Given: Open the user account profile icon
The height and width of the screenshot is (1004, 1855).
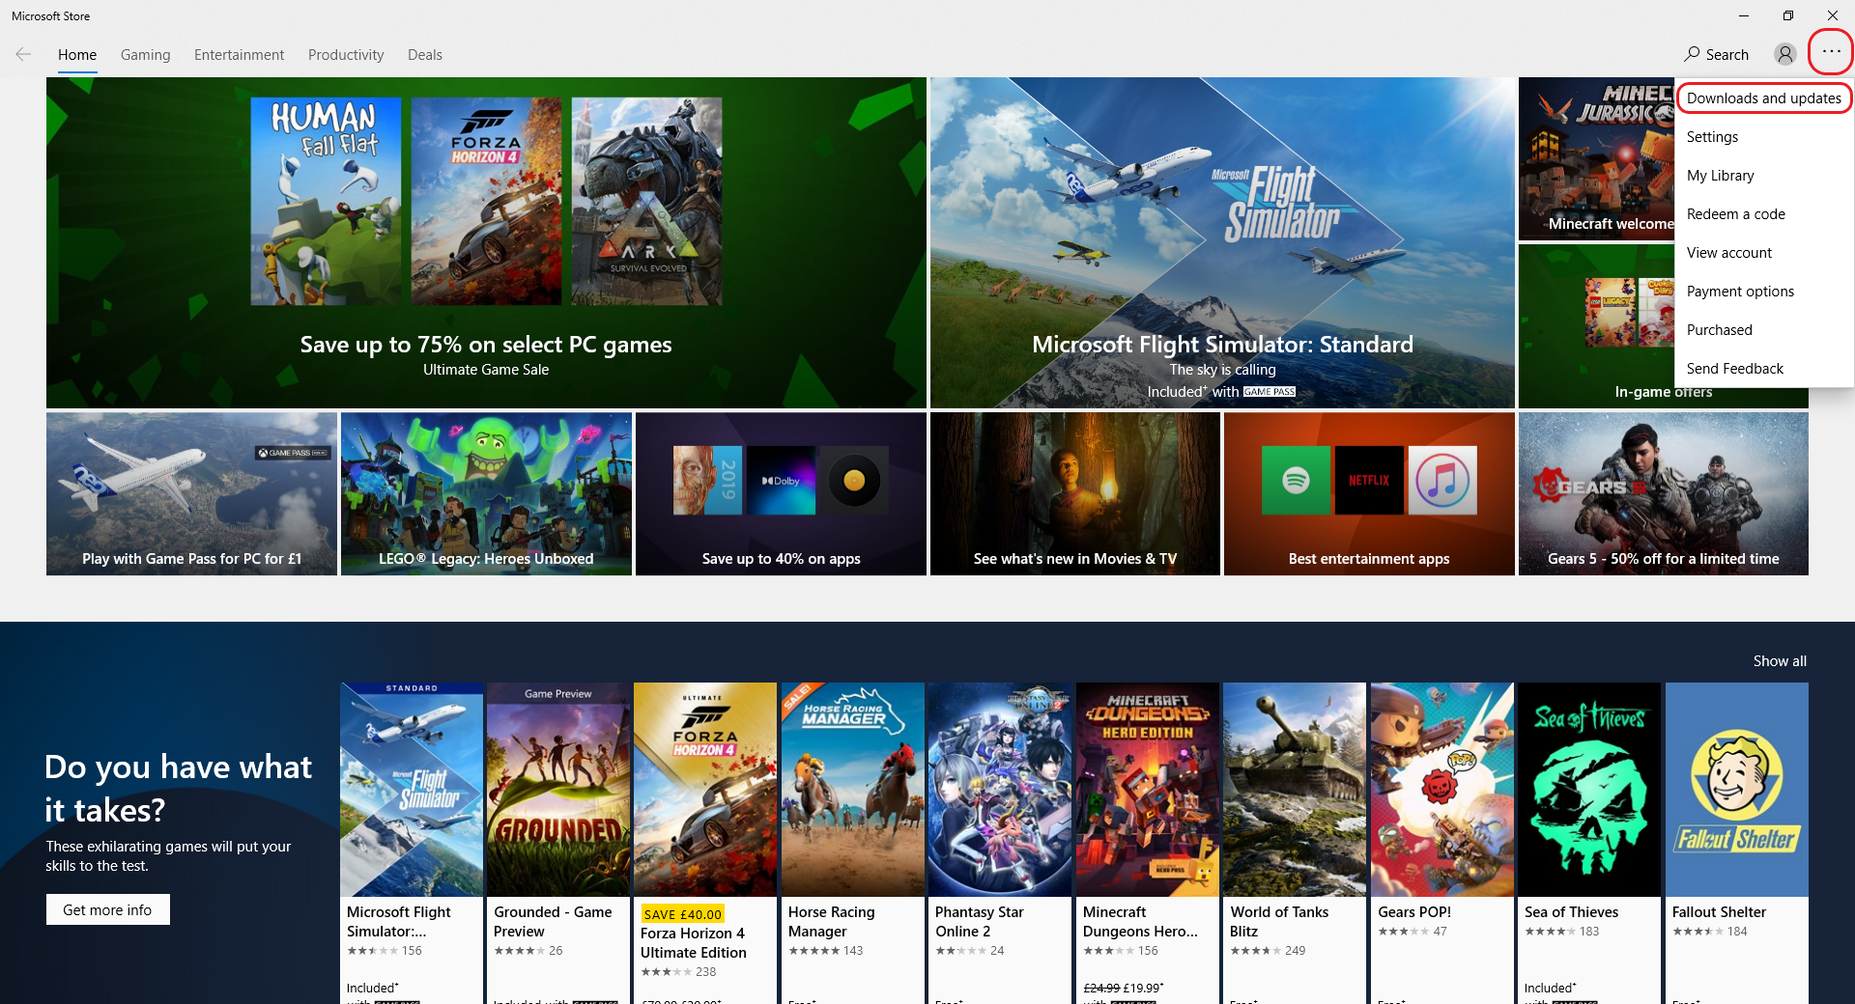Looking at the screenshot, I should 1784,54.
